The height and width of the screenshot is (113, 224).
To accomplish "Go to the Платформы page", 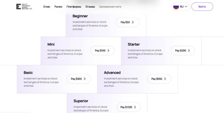I will coord(74,6).
